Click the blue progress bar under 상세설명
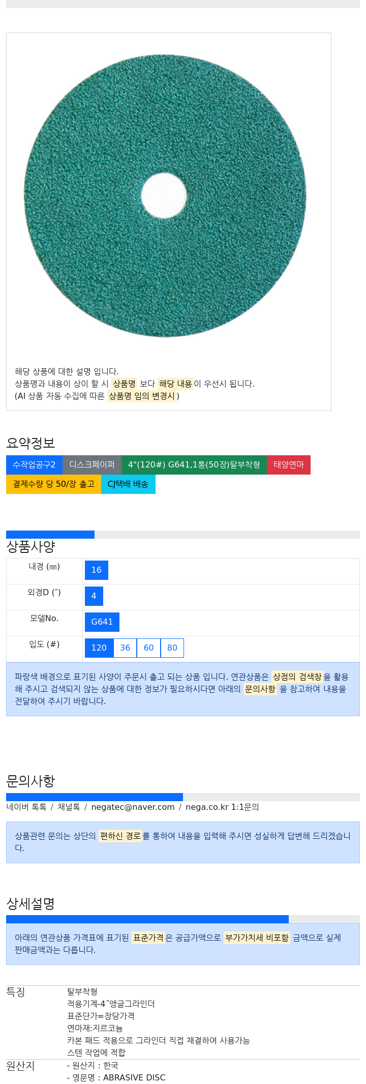This screenshot has width=366, height=1084. pyautogui.click(x=147, y=919)
